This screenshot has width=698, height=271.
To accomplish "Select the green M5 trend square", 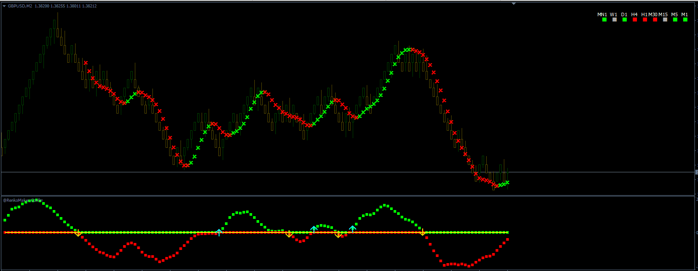I will click(x=675, y=19).
